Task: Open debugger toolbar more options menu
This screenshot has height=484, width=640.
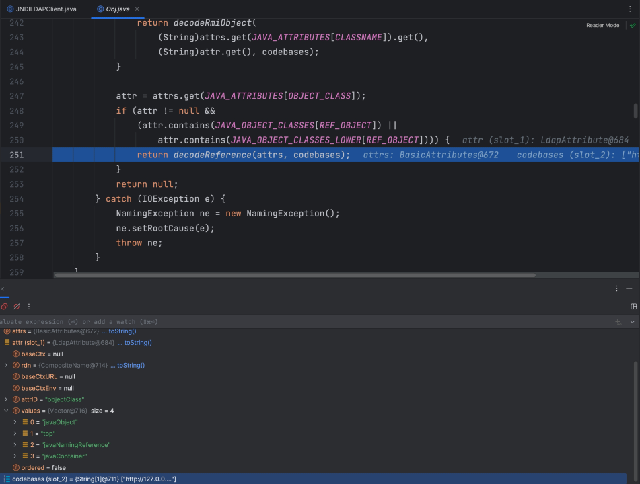Action: (29, 306)
